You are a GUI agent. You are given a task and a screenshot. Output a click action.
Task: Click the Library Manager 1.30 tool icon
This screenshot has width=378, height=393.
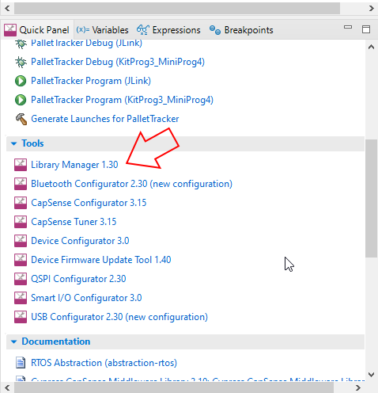21,165
